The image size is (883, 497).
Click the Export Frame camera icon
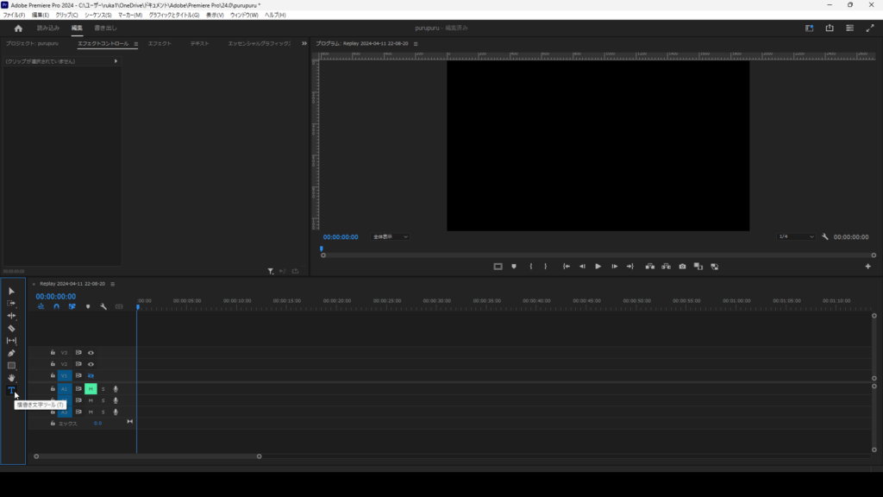tap(682, 267)
